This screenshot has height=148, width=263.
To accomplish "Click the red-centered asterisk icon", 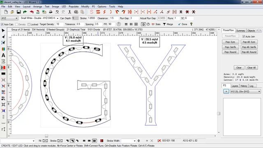I will pos(187,12).
